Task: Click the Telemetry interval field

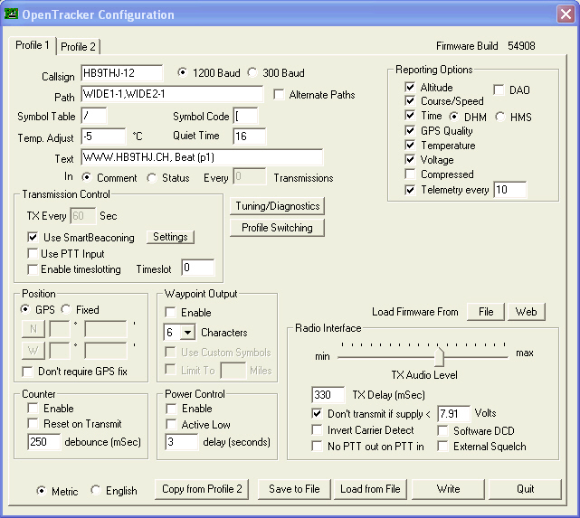Action: click(x=510, y=190)
